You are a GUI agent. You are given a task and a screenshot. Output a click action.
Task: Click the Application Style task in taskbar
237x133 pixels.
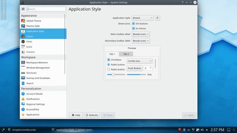point(73,130)
